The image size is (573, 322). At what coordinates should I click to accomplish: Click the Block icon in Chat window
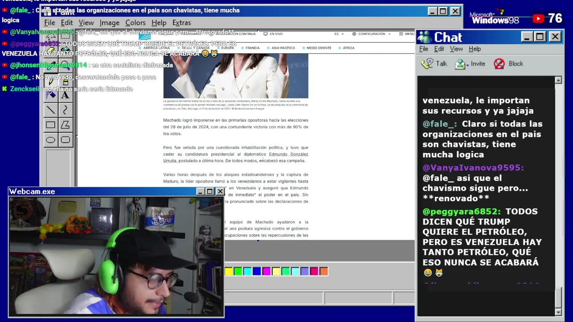[499, 64]
